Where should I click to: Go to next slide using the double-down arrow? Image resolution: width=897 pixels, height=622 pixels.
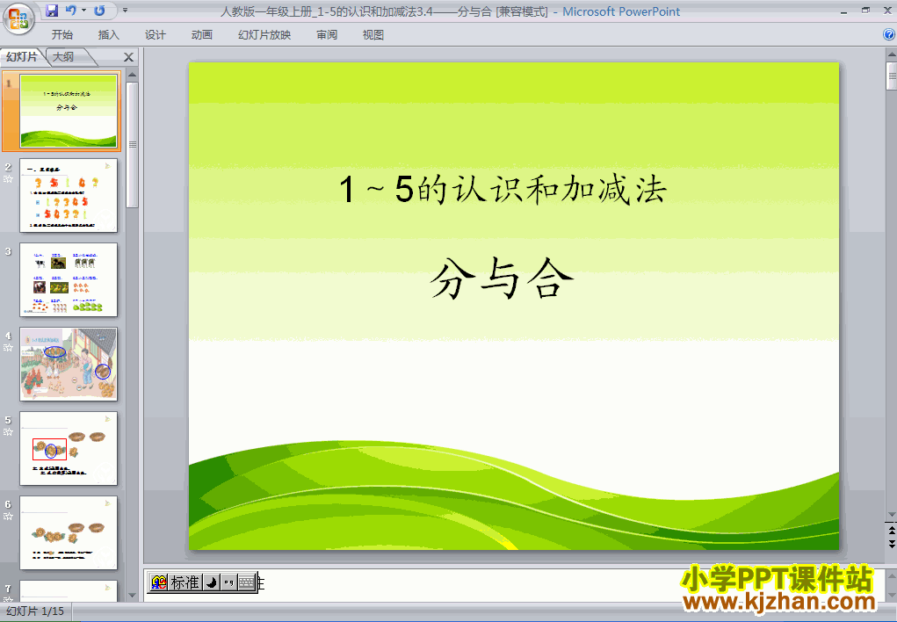(891, 544)
